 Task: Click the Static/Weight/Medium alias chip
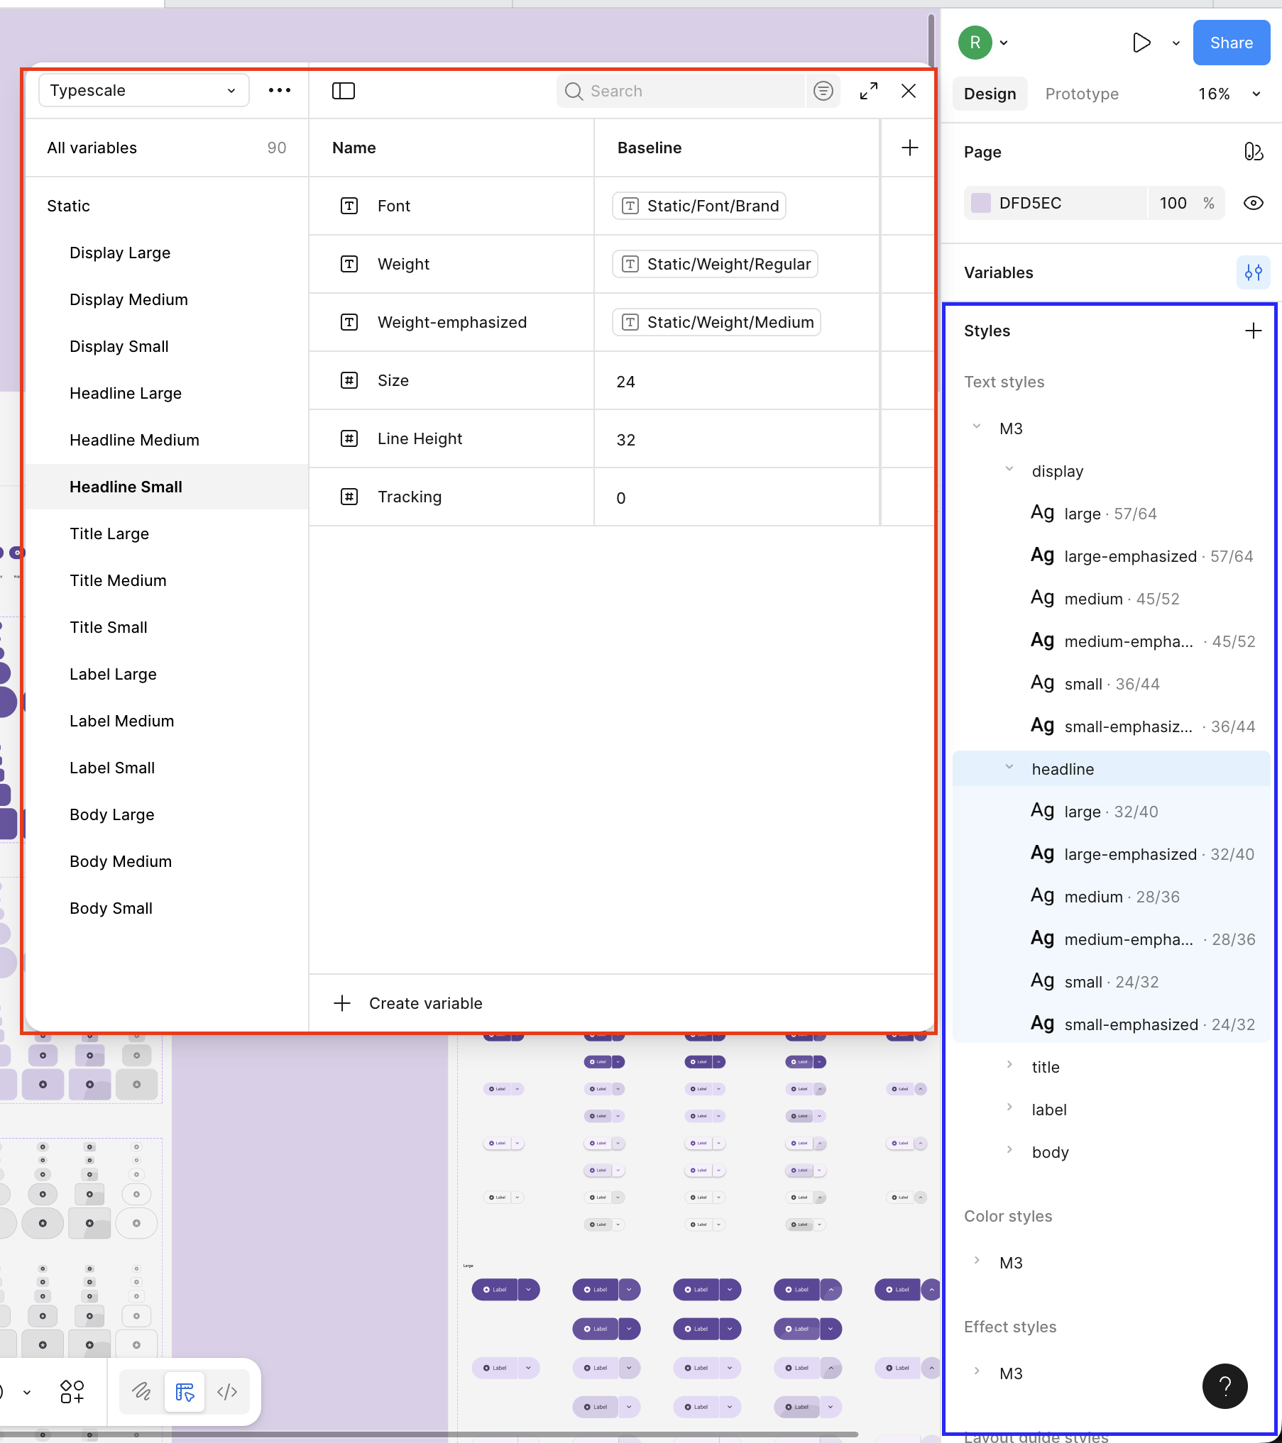click(x=716, y=322)
